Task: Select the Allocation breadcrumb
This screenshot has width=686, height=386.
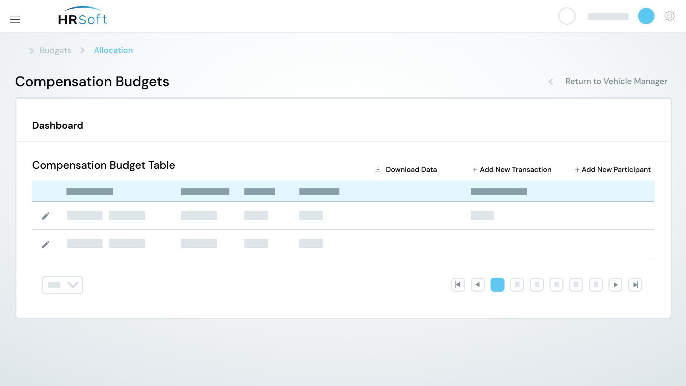Action: coord(113,50)
